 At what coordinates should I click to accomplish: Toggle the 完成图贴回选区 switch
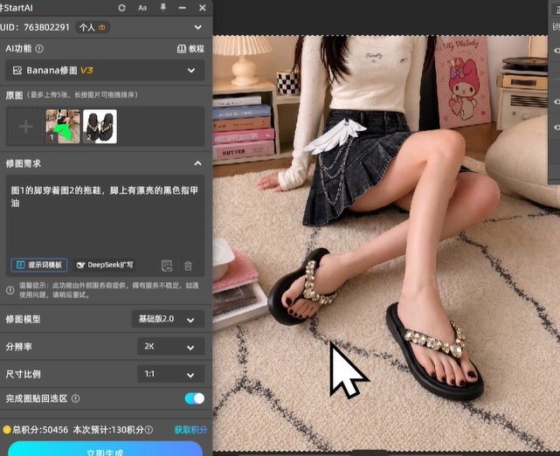click(195, 398)
